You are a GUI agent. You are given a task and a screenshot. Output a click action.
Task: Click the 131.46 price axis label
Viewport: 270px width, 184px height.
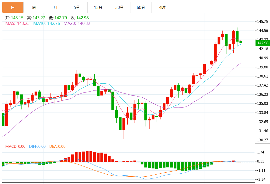[263, 131]
